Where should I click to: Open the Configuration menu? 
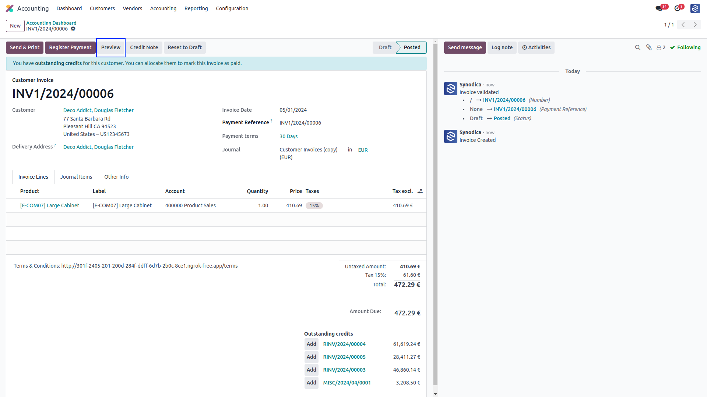[x=232, y=8]
